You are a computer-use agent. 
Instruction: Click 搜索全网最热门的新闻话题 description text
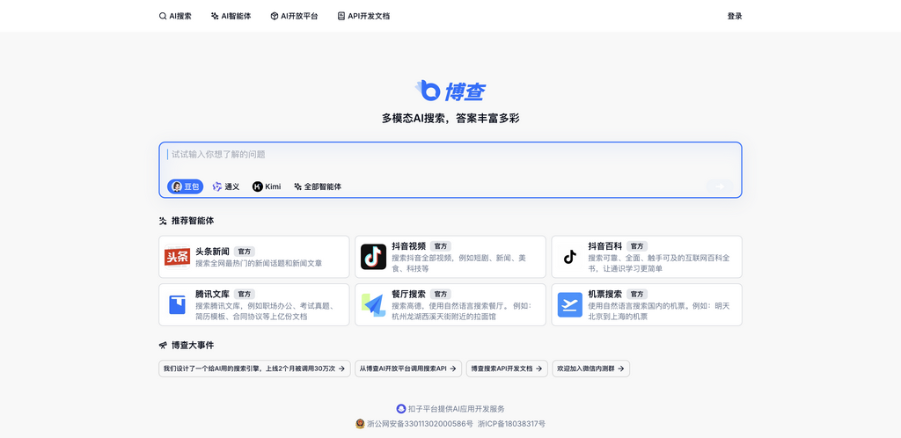tap(259, 263)
